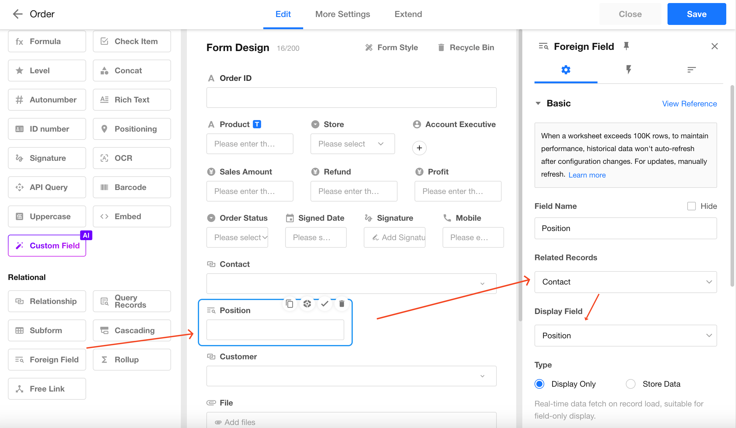Click the Close button in the header
Screen dimensions: 736x428
tap(630, 14)
